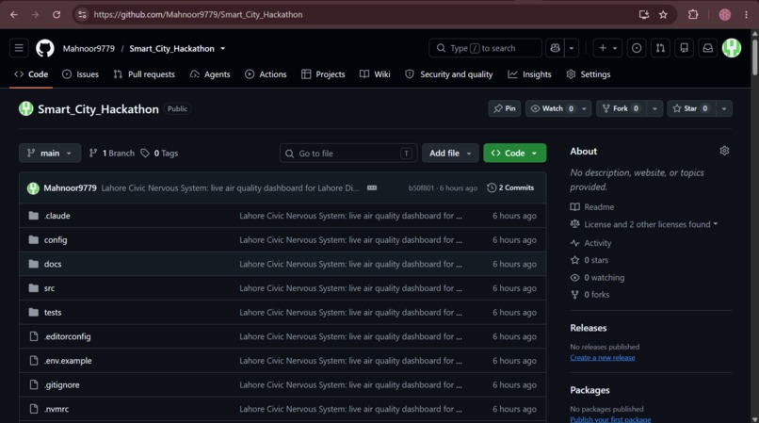This screenshot has height=423, width=759.
Task: Go to GitHub home via Octocat logo
Action: tap(45, 48)
